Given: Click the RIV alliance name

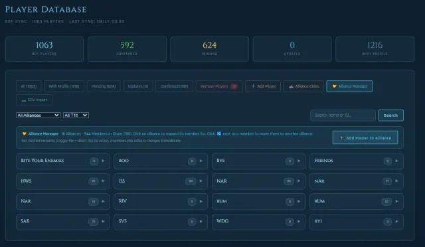Looking at the screenshot, I should [122, 201].
